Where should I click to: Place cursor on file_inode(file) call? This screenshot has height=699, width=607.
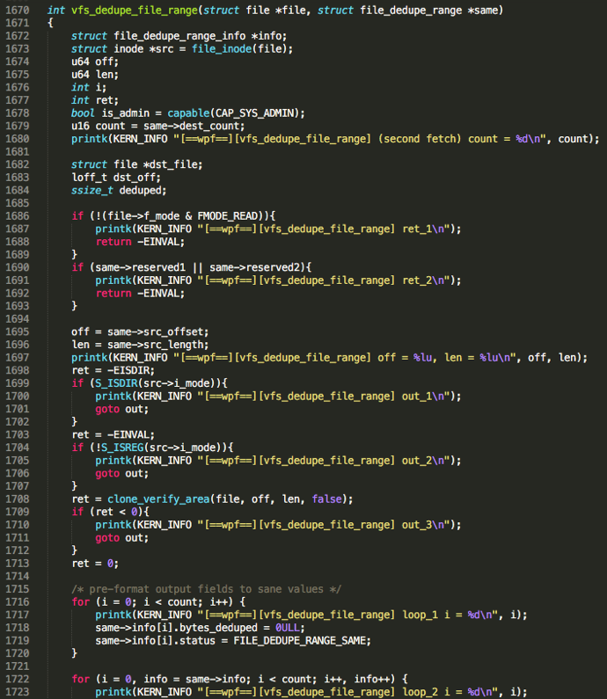(x=222, y=48)
